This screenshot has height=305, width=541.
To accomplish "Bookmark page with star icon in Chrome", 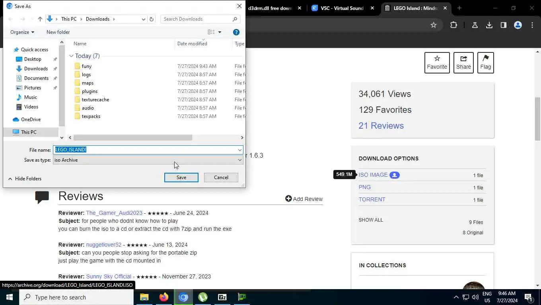I will pyautogui.click(x=434, y=25).
